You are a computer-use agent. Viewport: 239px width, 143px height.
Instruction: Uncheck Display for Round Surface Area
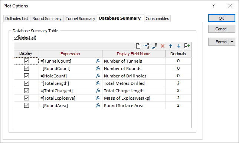[26, 106]
